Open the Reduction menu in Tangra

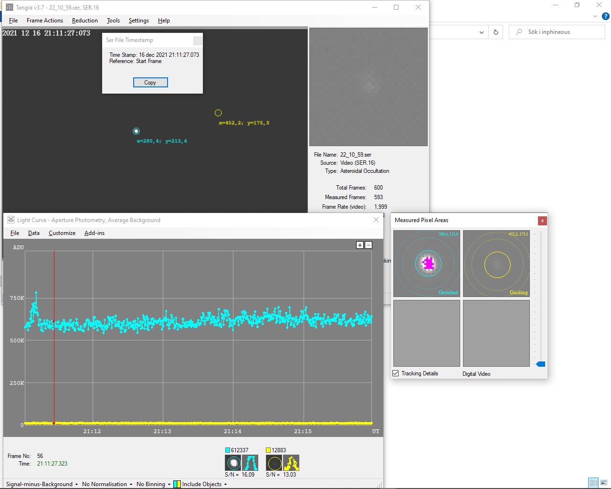coord(84,21)
